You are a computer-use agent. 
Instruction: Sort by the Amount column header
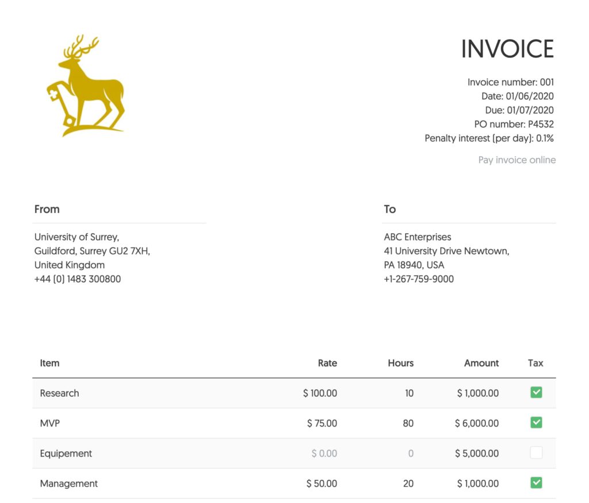(x=481, y=363)
